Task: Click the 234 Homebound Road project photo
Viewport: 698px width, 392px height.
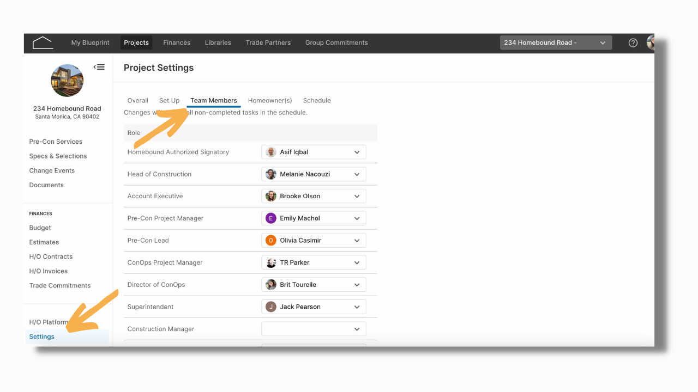Action: pos(67,81)
